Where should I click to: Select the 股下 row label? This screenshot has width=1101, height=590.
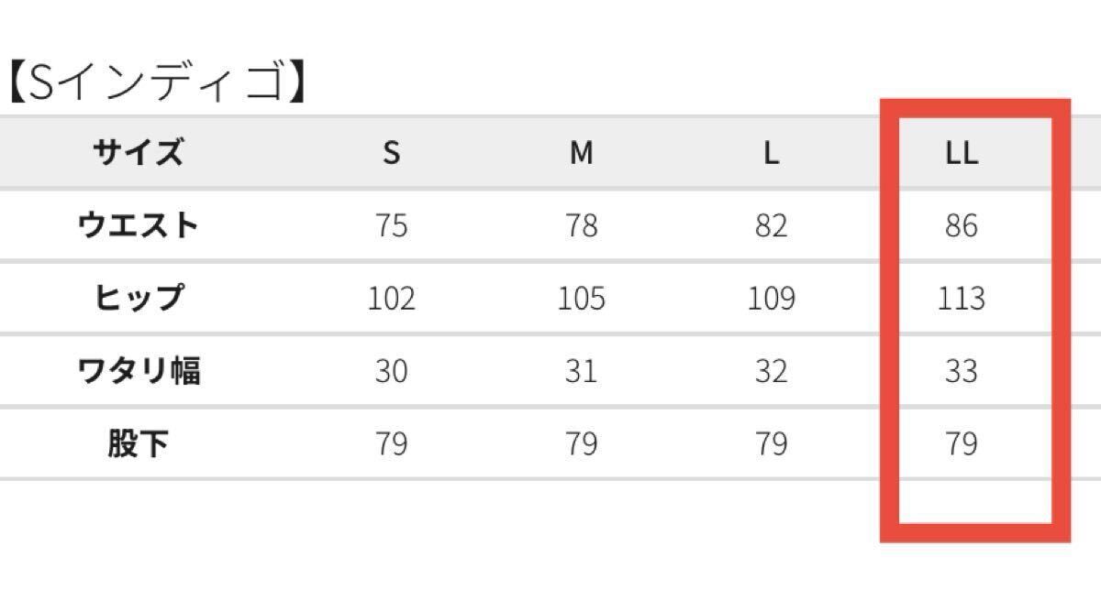139,444
